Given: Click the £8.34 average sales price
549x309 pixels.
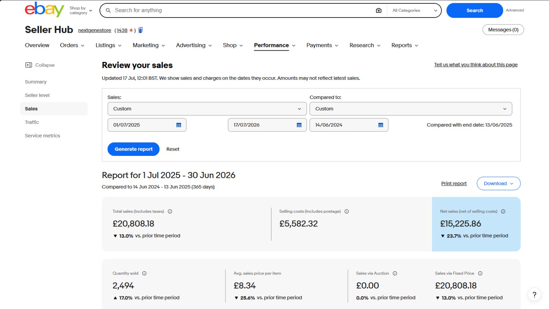Looking at the screenshot, I should point(245,286).
